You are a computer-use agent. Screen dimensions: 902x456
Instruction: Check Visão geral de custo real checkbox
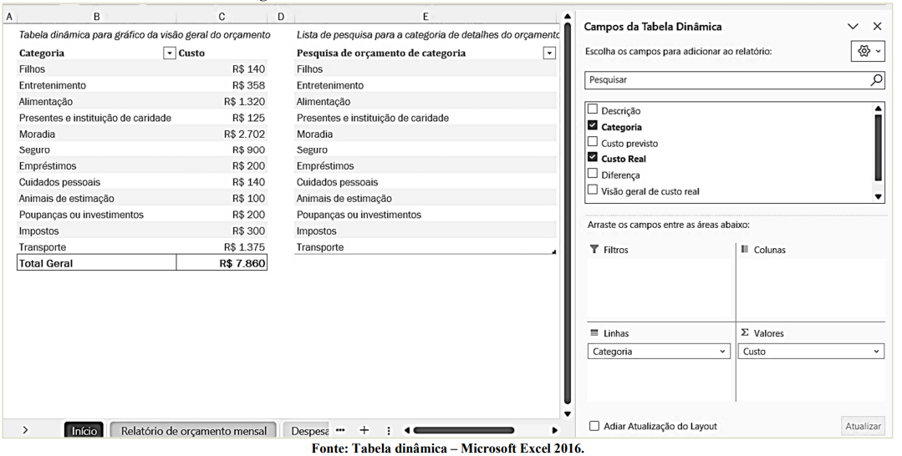point(593,190)
